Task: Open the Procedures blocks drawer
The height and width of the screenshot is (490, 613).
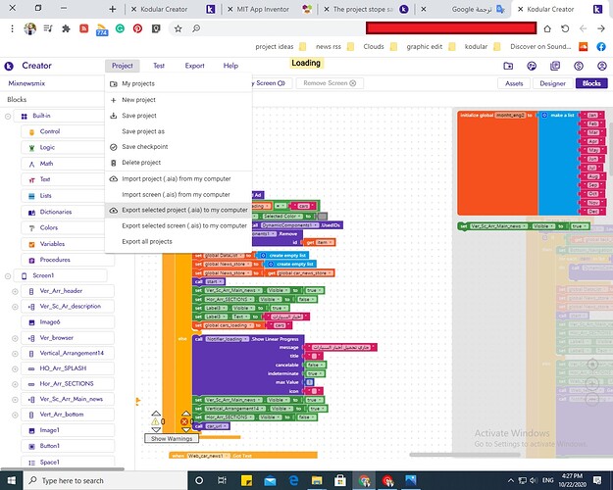Action: point(56,260)
